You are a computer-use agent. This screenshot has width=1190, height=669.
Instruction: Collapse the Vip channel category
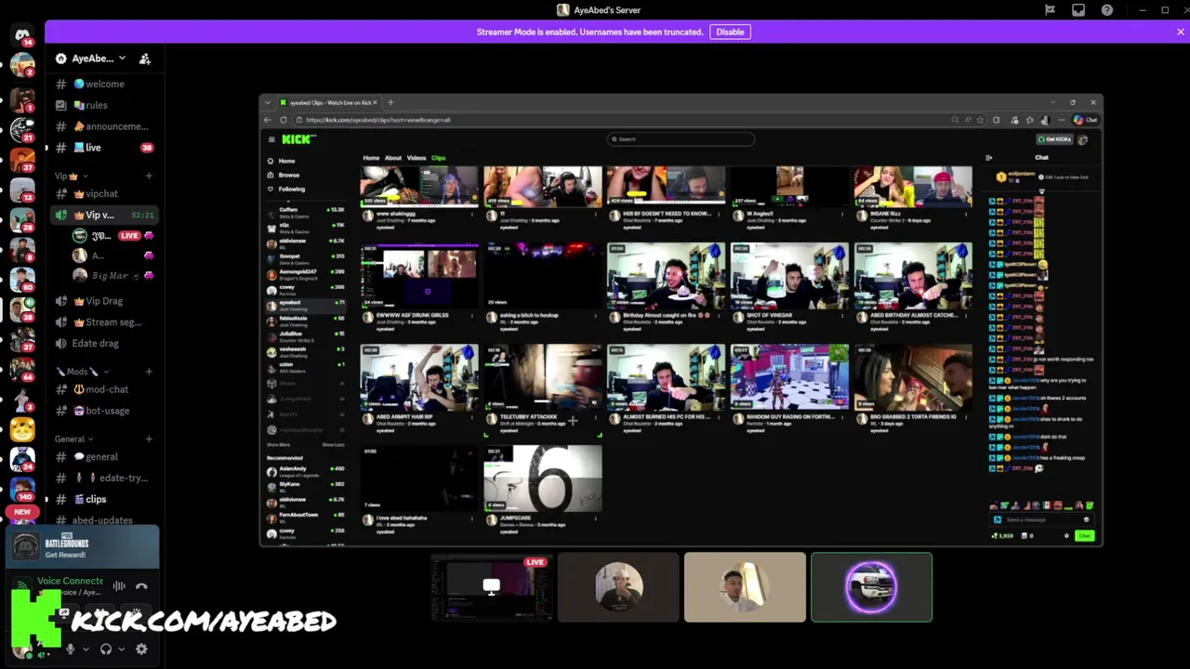pos(71,176)
